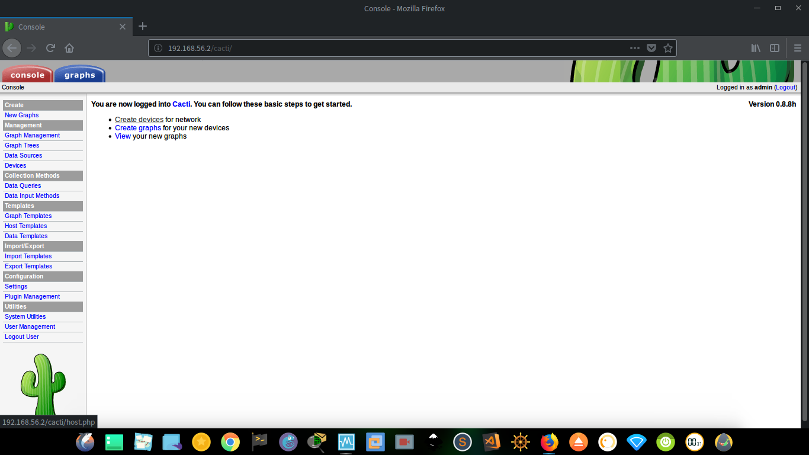Open Host Templates sidebar item
Screen dimensions: 809x455
click(x=25, y=226)
